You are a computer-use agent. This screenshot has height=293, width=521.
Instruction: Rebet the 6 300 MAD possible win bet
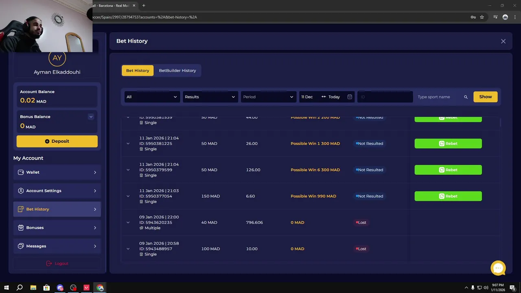tap(448, 170)
